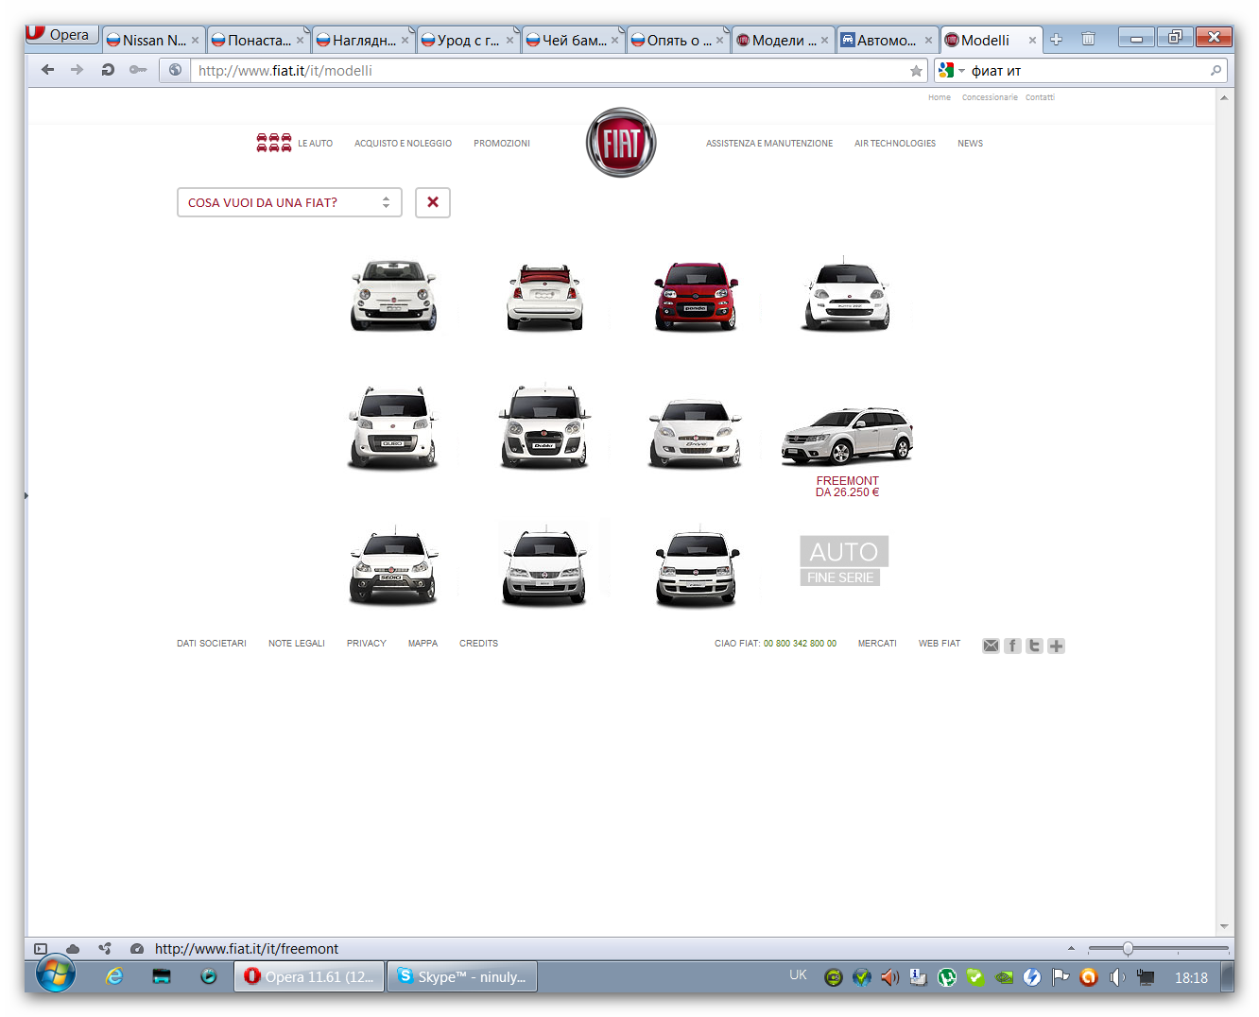Open the Contatti link
The width and height of the screenshot is (1259, 1017).
1040,97
